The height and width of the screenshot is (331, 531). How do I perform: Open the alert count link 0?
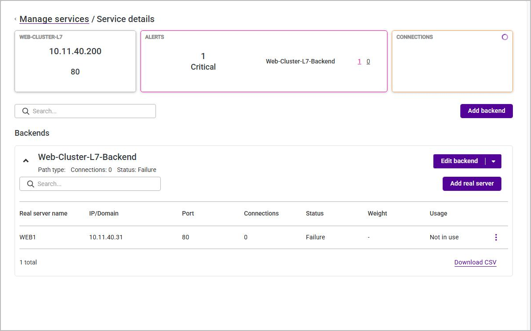pyautogui.click(x=368, y=62)
